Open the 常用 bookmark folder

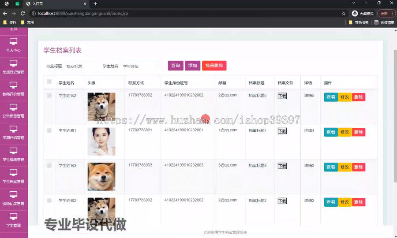pyautogui.click(x=27, y=22)
